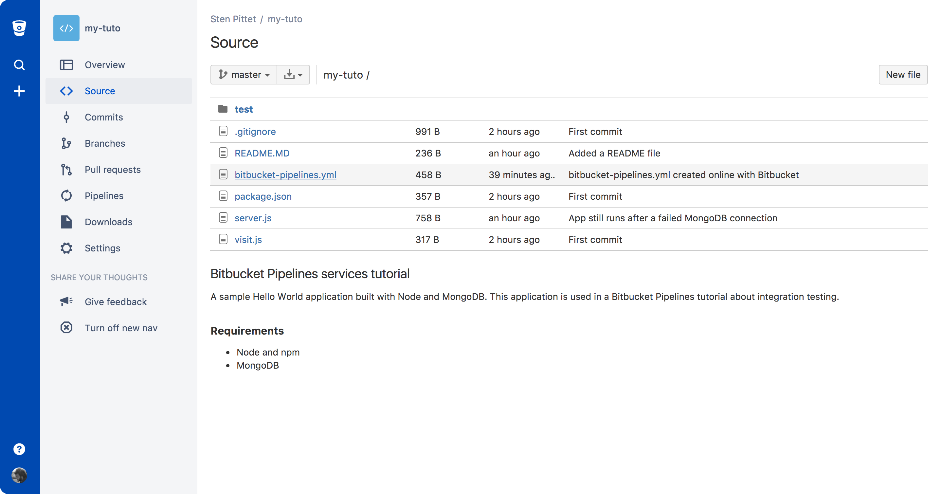Open the test folder
Viewport: 941px width, 494px height.
(x=243, y=109)
